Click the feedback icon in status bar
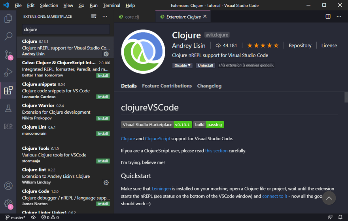Screen dimensions: 348x221 point(330,217)
